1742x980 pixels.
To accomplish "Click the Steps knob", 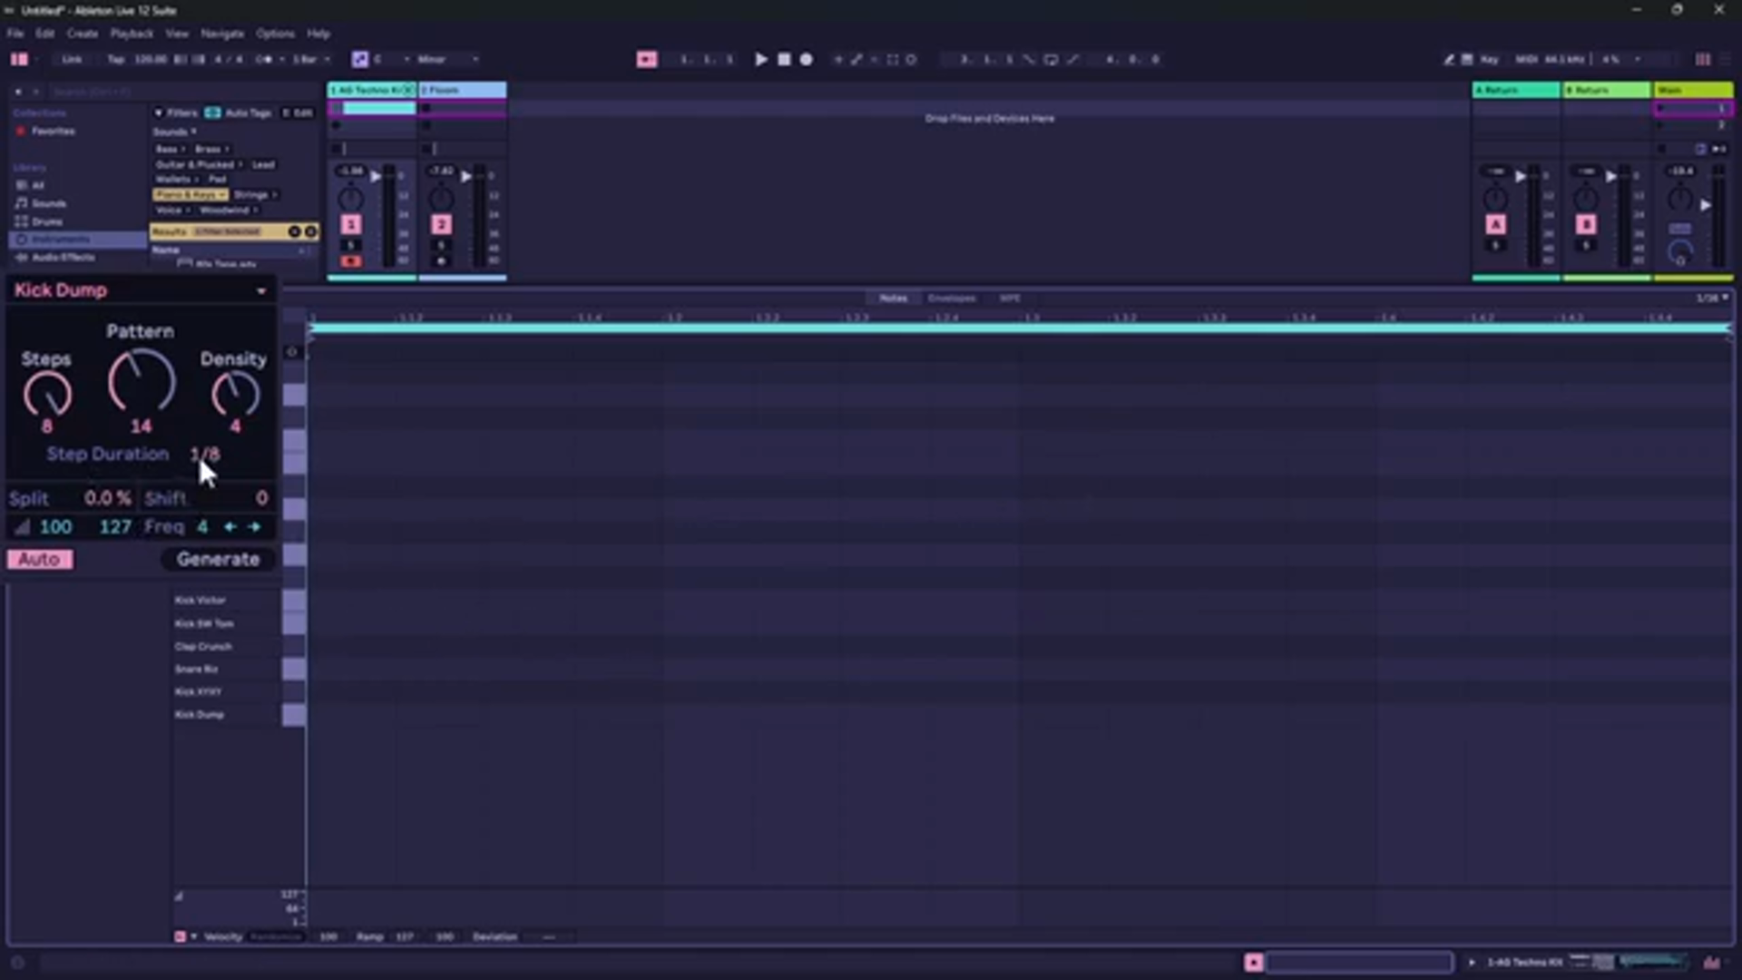I will coord(47,396).
